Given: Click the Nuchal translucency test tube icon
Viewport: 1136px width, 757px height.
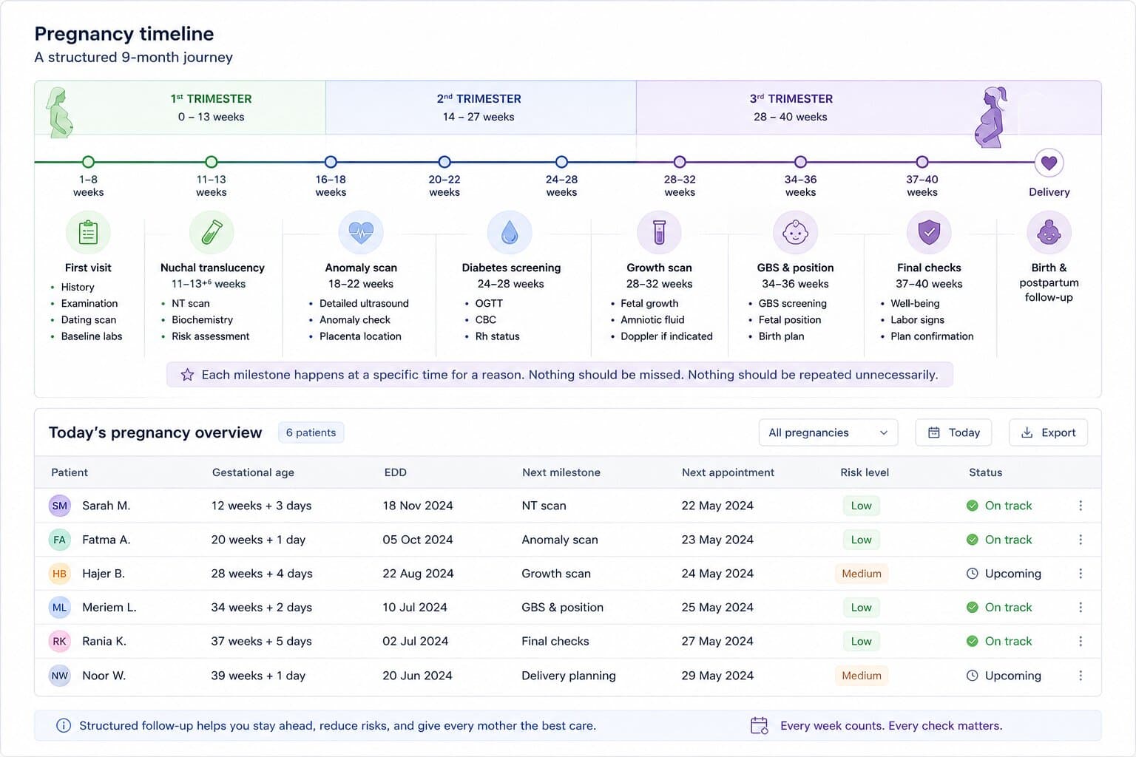Looking at the screenshot, I should pyautogui.click(x=212, y=232).
